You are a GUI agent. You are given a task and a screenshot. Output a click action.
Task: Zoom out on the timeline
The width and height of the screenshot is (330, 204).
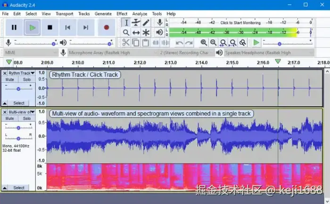point(213,43)
